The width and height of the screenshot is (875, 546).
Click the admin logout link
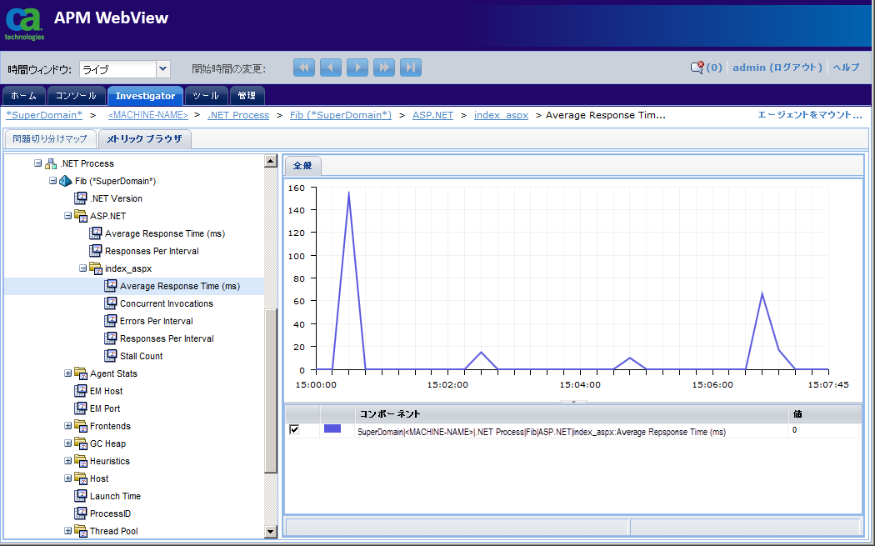pyautogui.click(x=777, y=68)
